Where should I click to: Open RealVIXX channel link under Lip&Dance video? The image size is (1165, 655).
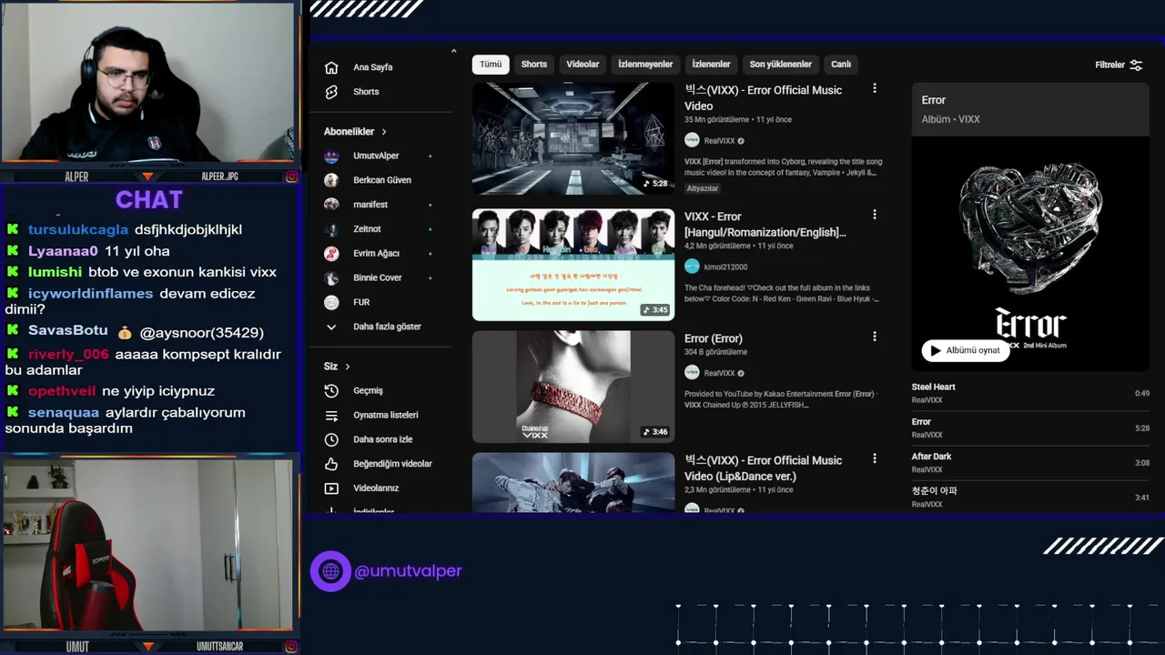point(719,510)
